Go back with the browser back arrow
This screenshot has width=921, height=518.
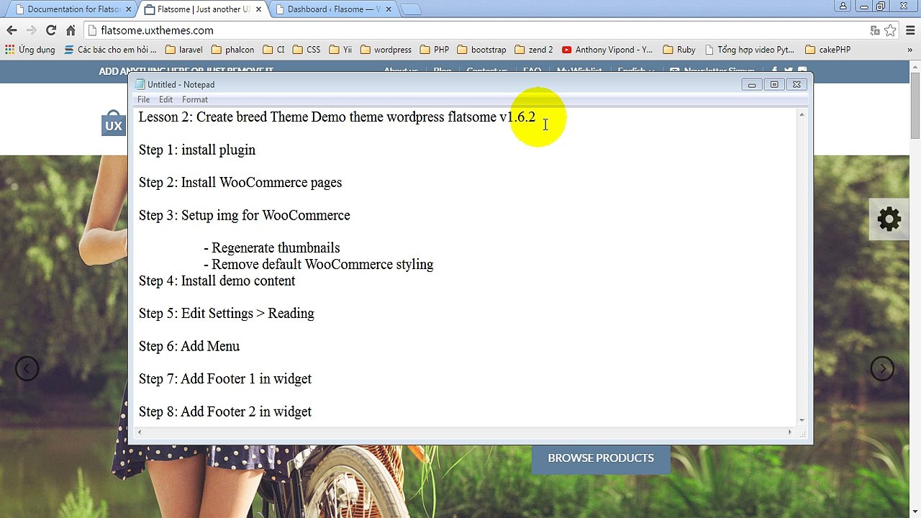[12, 30]
